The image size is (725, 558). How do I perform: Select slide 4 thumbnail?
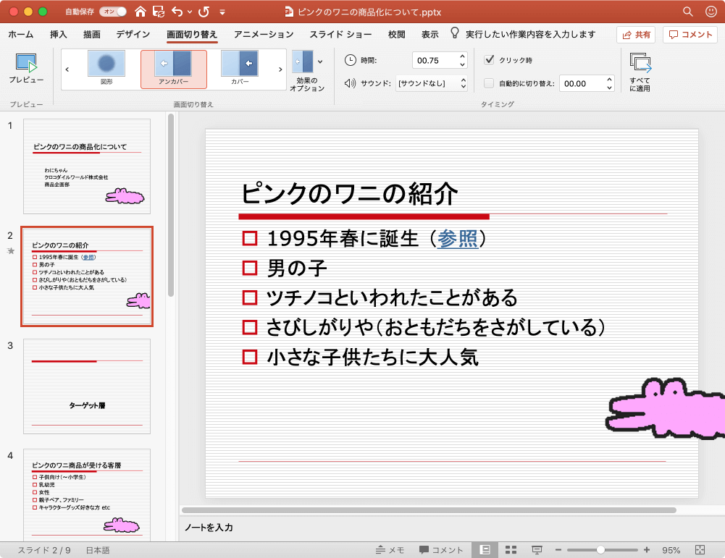point(87,494)
